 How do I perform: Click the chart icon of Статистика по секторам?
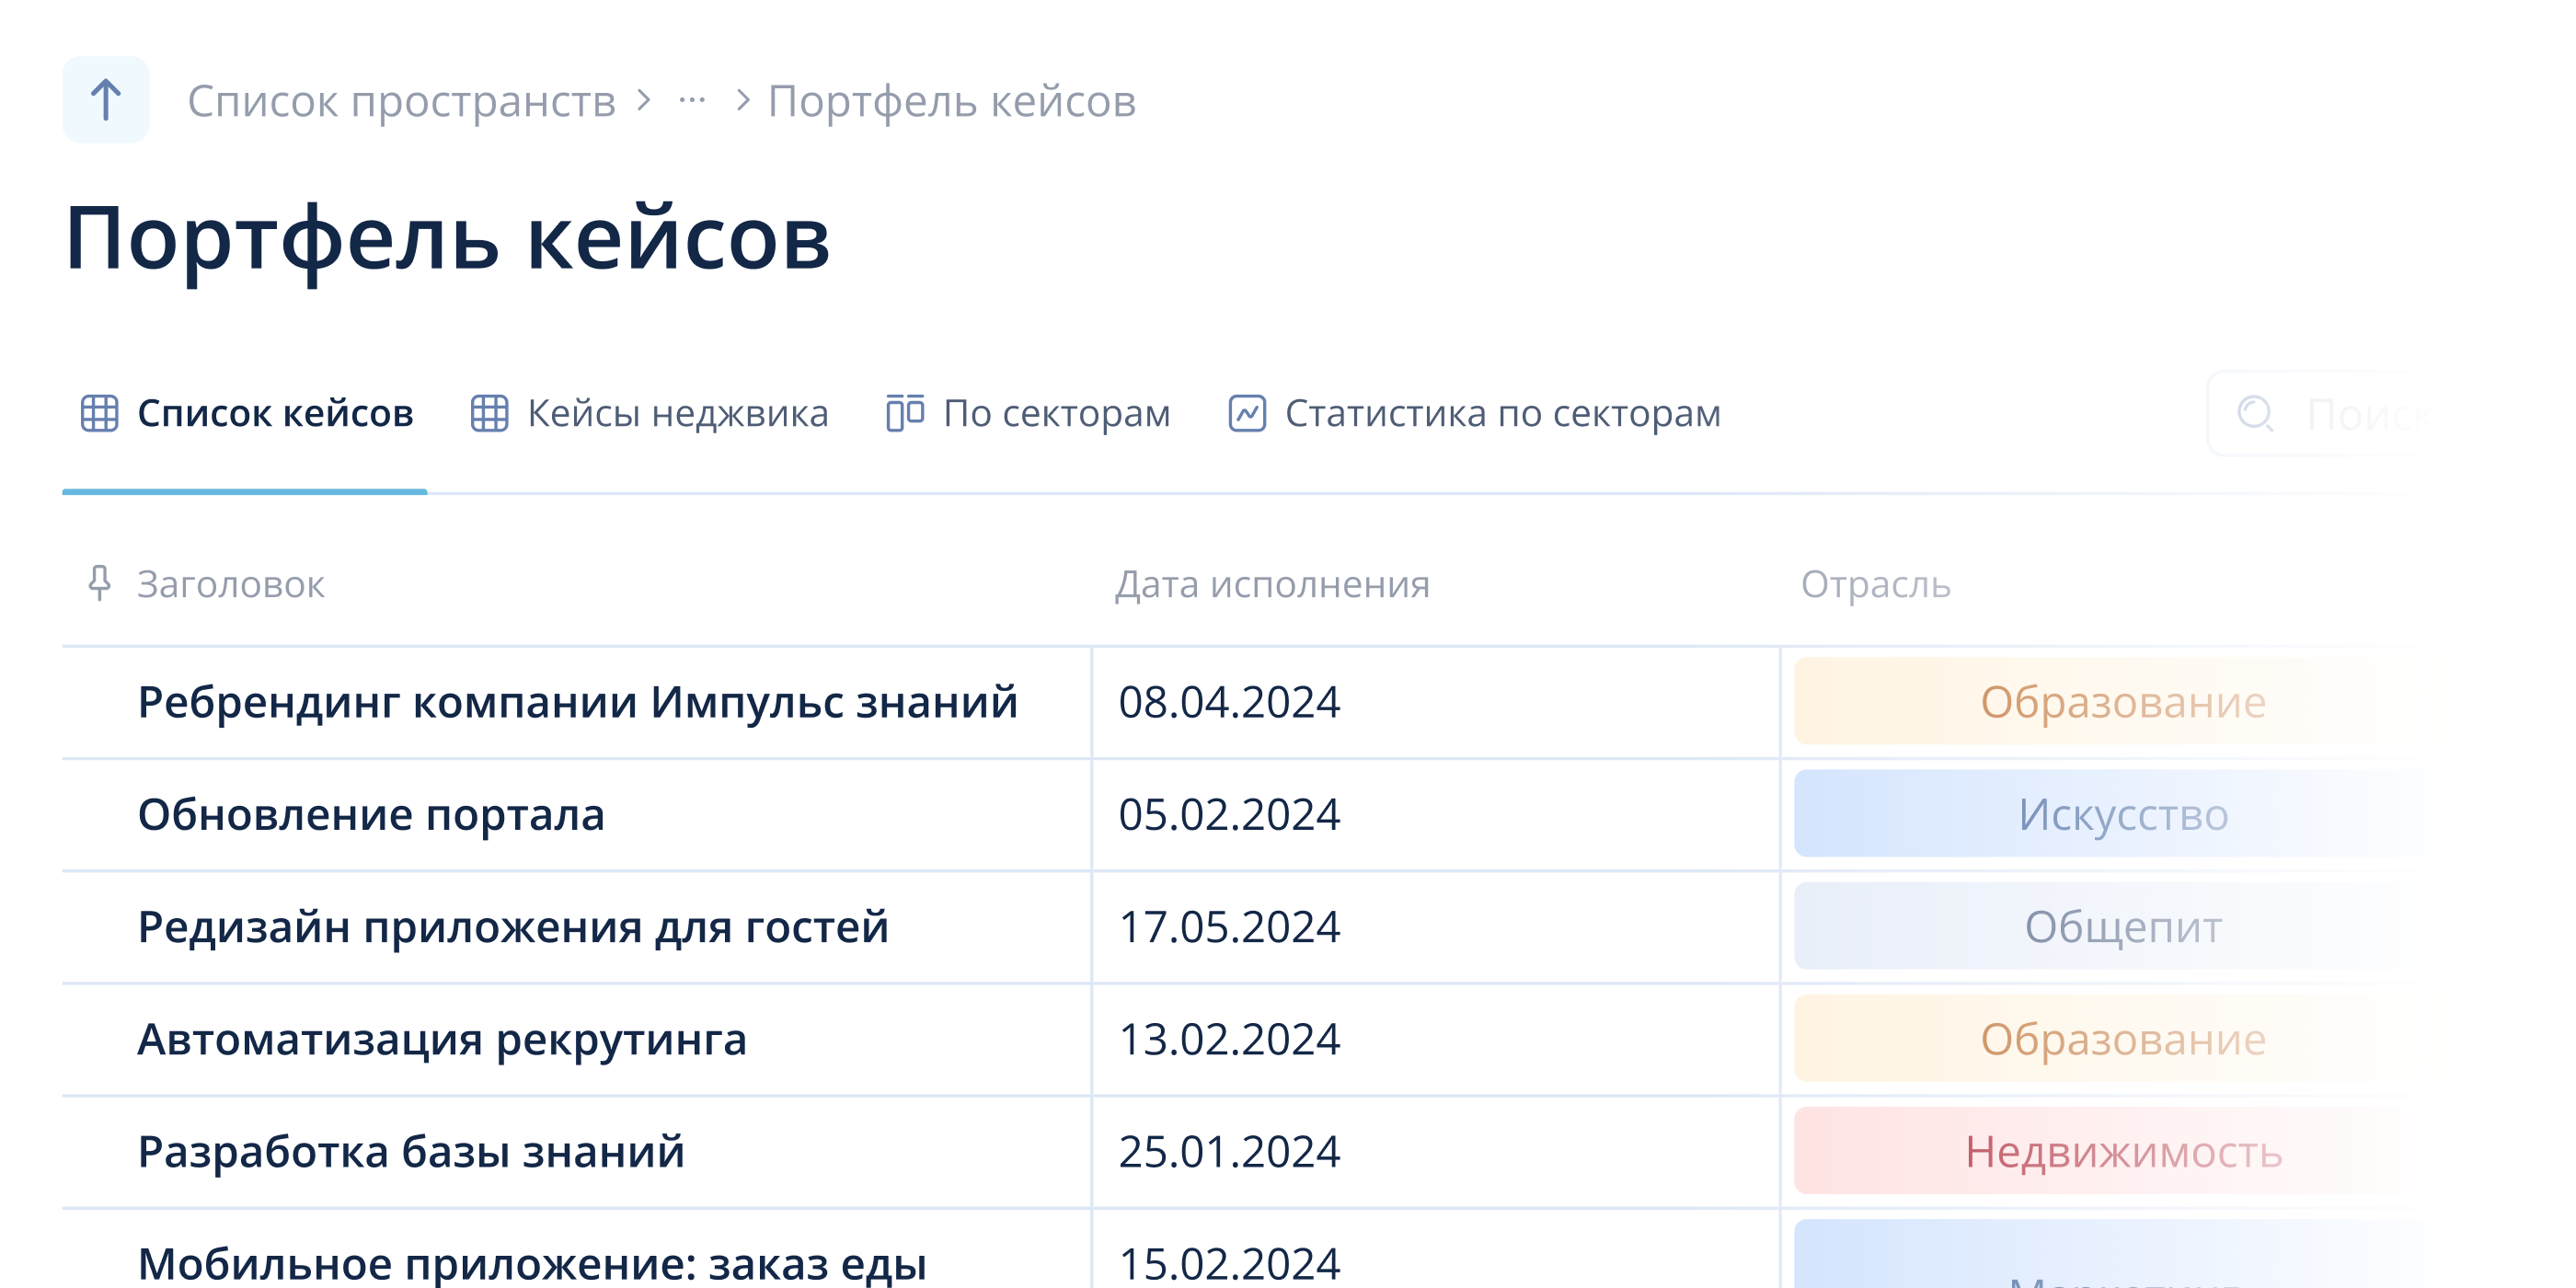pos(1247,413)
